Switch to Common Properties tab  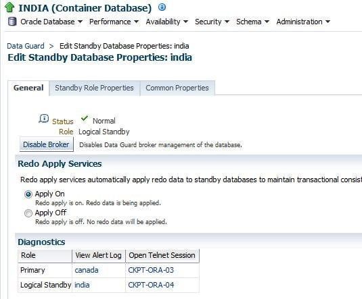[177, 88]
